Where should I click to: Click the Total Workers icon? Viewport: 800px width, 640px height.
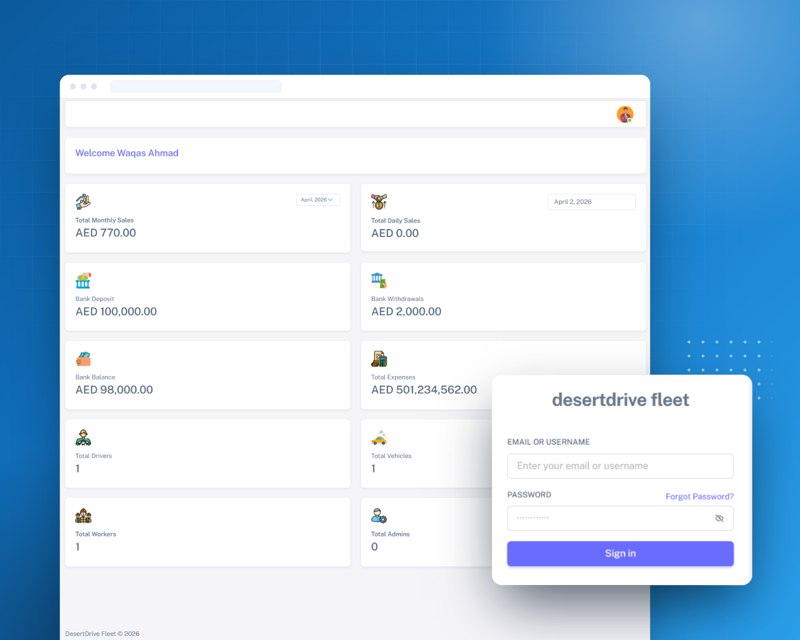83,516
